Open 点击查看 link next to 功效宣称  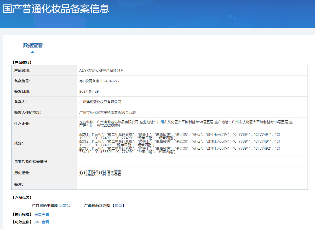click(42, 222)
